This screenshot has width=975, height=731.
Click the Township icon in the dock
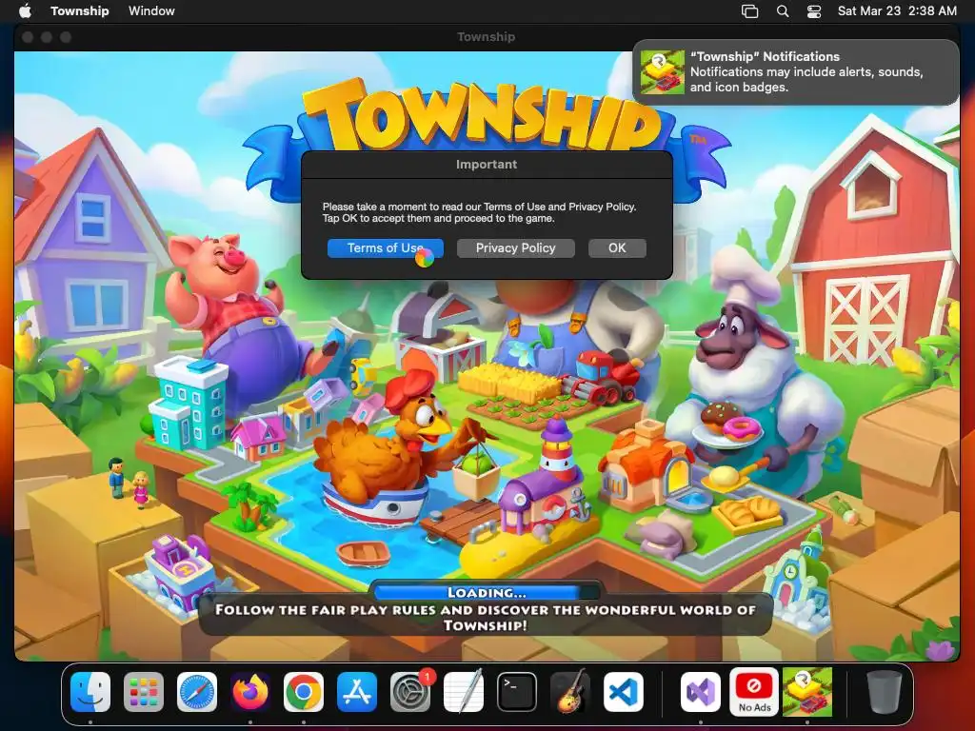807,692
